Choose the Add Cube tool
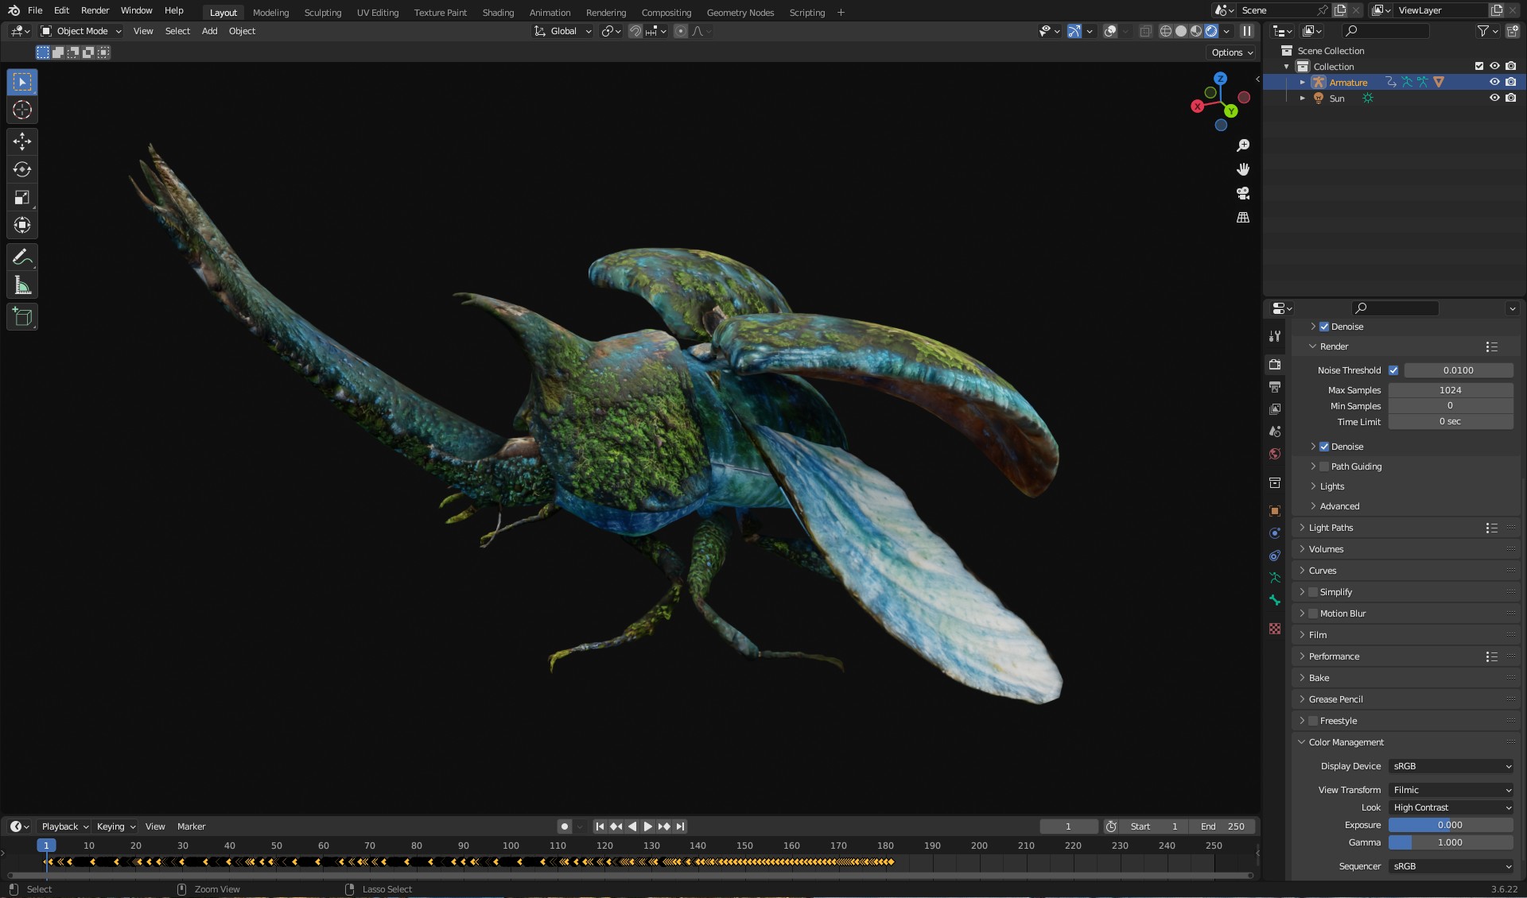The image size is (1527, 898). pos(22,317)
